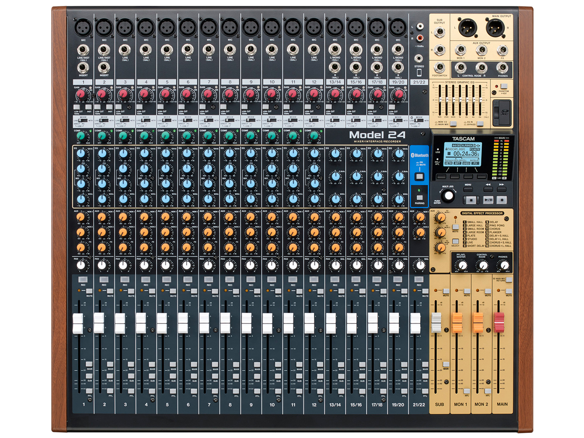The height and width of the screenshot is (438, 584).
Task: Mute channel 1 with its Mute button
Action: click(x=89, y=291)
